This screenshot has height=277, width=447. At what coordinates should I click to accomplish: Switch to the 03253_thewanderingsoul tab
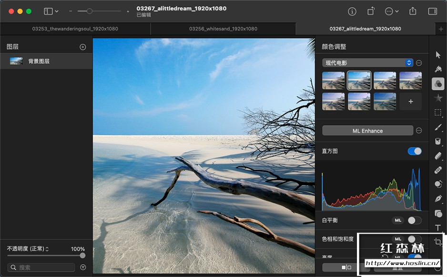pos(75,29)
